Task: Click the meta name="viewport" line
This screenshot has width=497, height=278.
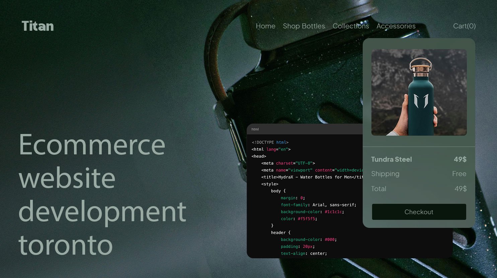Action: pos(312,170)
